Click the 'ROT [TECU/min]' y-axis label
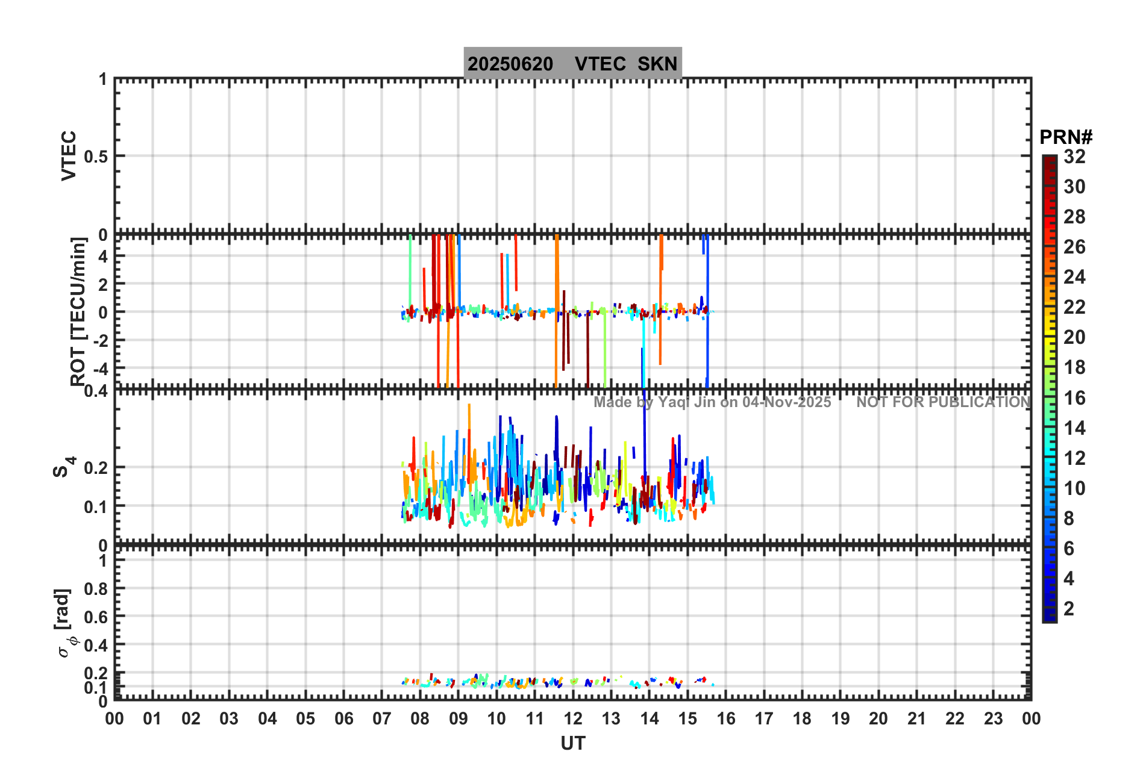The image size is (1146, 778). click(x=78, y=311)
